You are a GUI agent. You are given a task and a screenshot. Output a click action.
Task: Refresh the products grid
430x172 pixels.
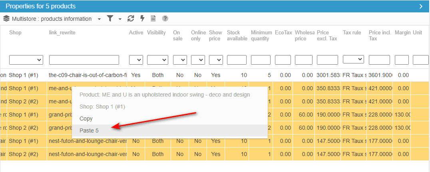click(131, 19)
